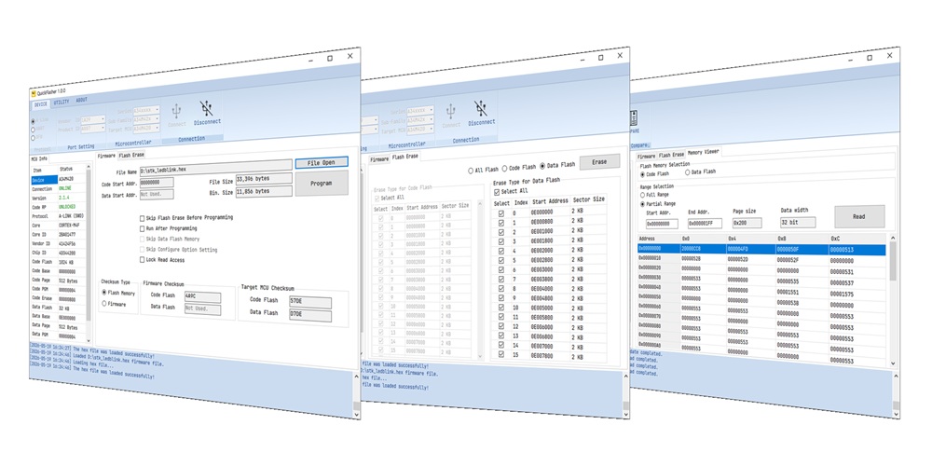Open the Vendor ID dropdown
The width and height of the screenshot is (932, 466).
tap(92, 119)
